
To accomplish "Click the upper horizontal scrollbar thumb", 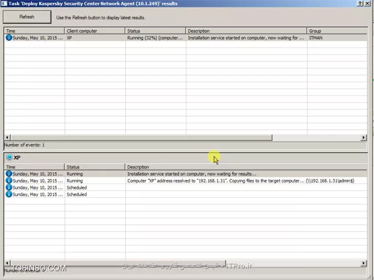I will pos(141,138).
